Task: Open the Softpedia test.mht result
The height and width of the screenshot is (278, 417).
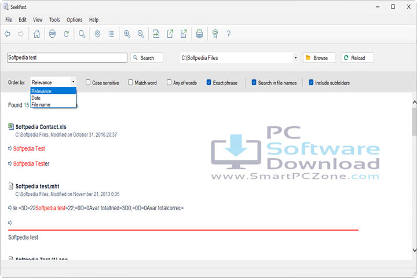Action: 37,186
